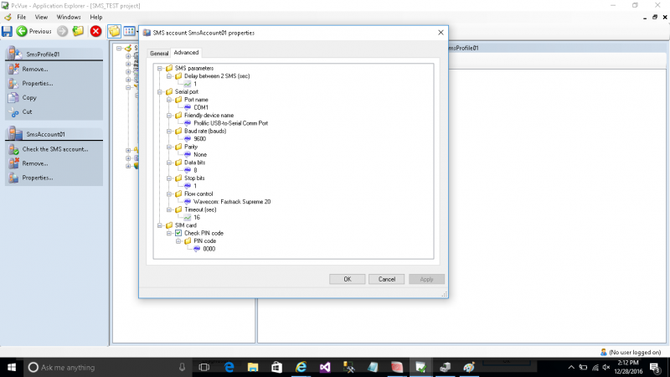This screenshot has width=670, height=377.
Task: Open Visual Studio from the taskbar
Action: (325, 367)
